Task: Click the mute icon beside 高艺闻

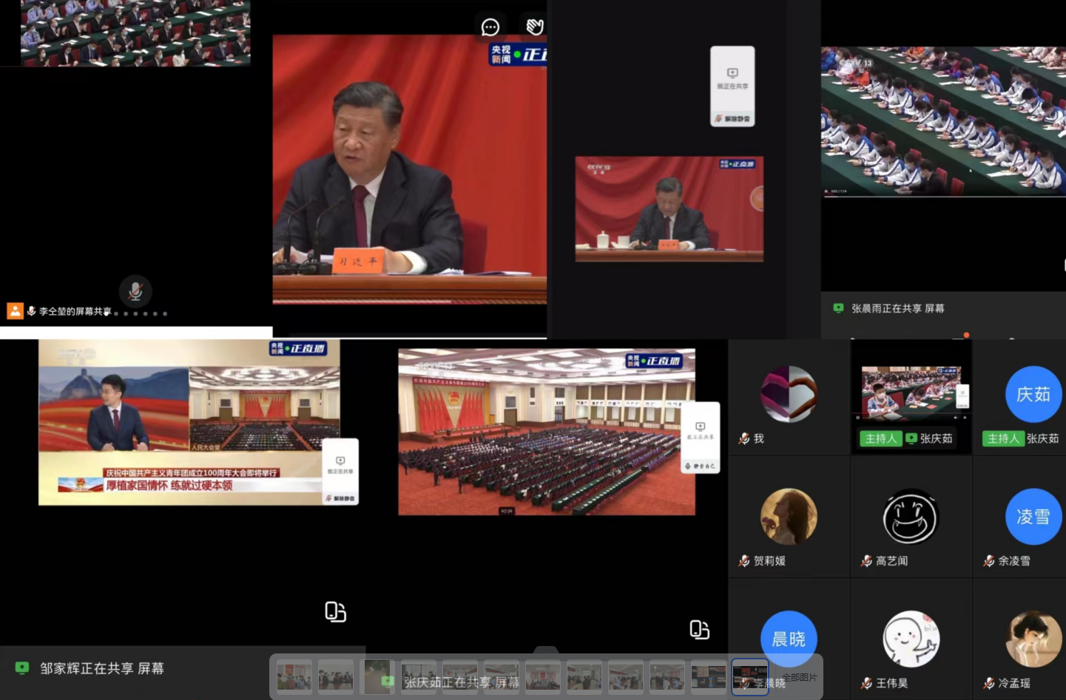Action: tap(866, 561)
